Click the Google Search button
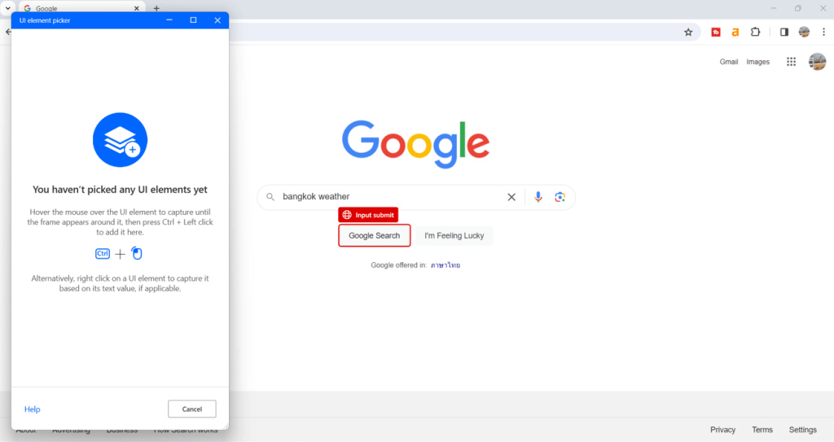This screenshot has height=442, width=834. tap(375, 235)
